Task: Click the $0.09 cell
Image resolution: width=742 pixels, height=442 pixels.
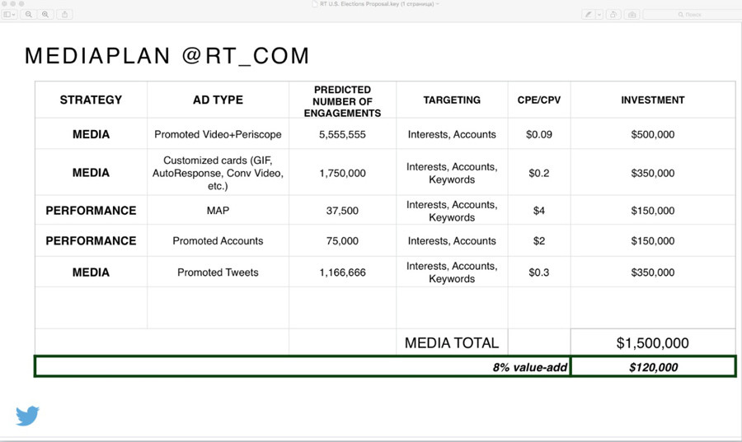Action: pyautogui.click(x=539, y=134)
